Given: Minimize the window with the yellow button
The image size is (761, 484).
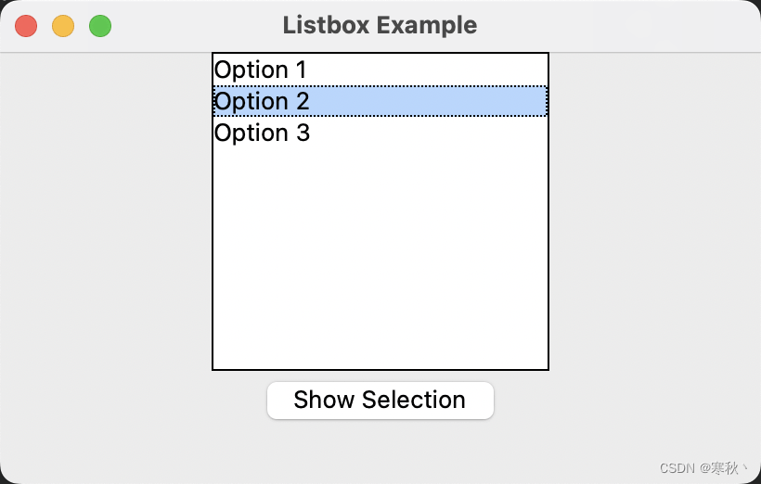Looking at the screenshot, I should pyautogui.click(x=63, y=26).
